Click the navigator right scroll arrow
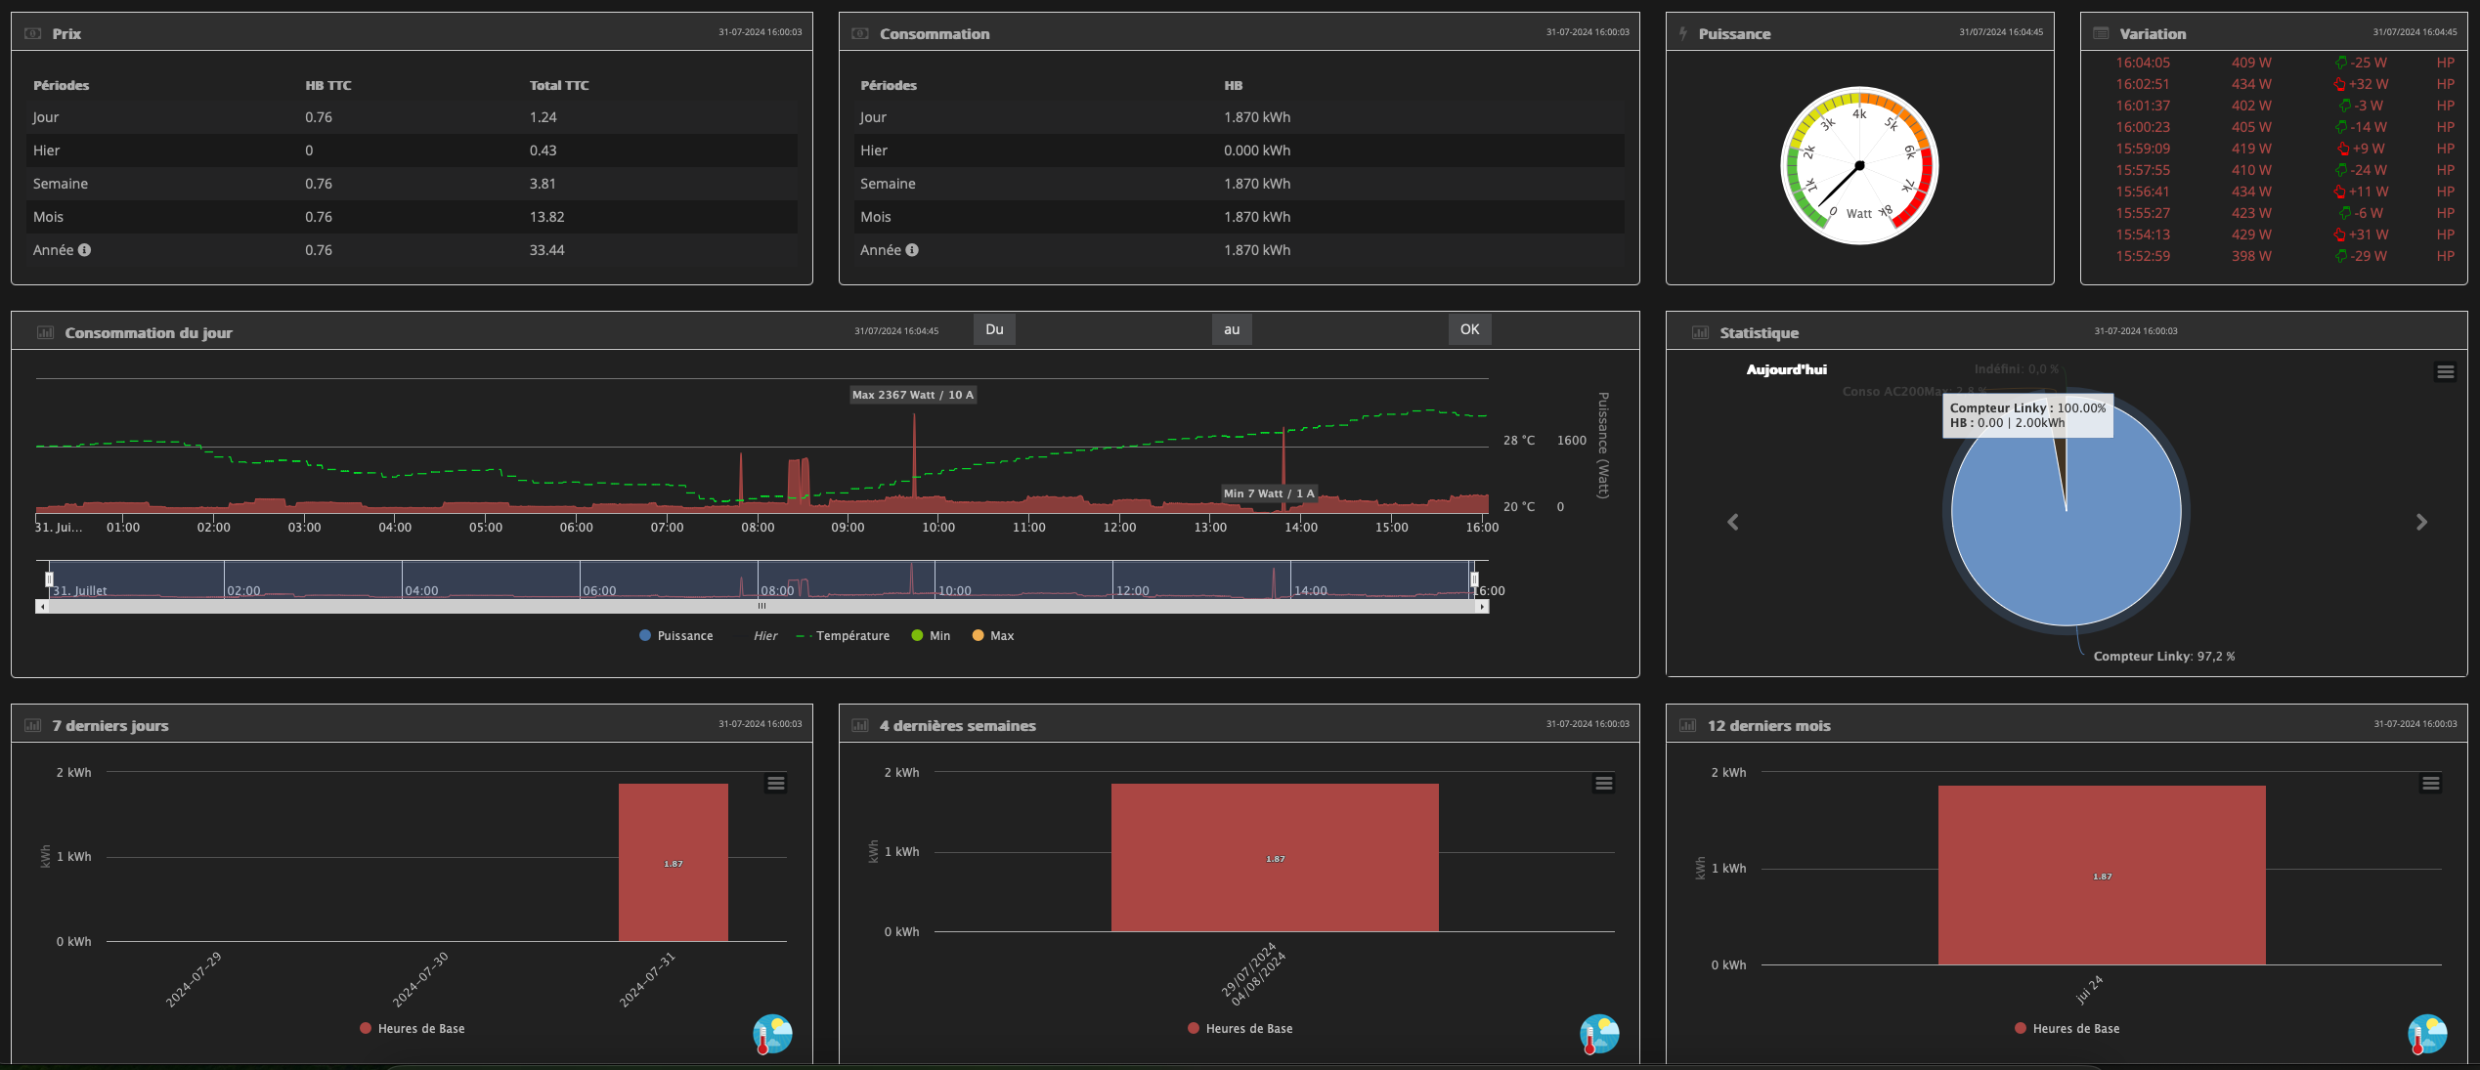2480x1070 pixels. (1482, 607)
